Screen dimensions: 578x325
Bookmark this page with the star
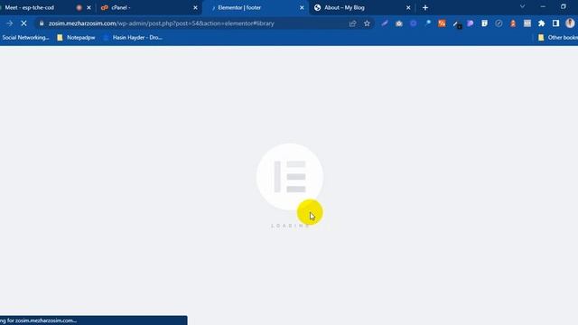(367, 23)
